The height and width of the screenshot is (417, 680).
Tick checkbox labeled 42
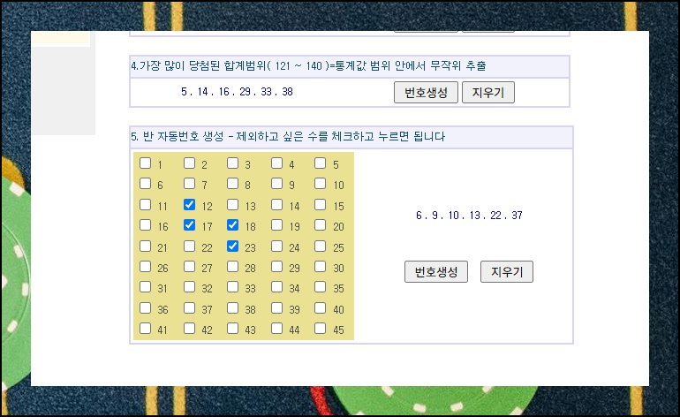tap(190, 329)
